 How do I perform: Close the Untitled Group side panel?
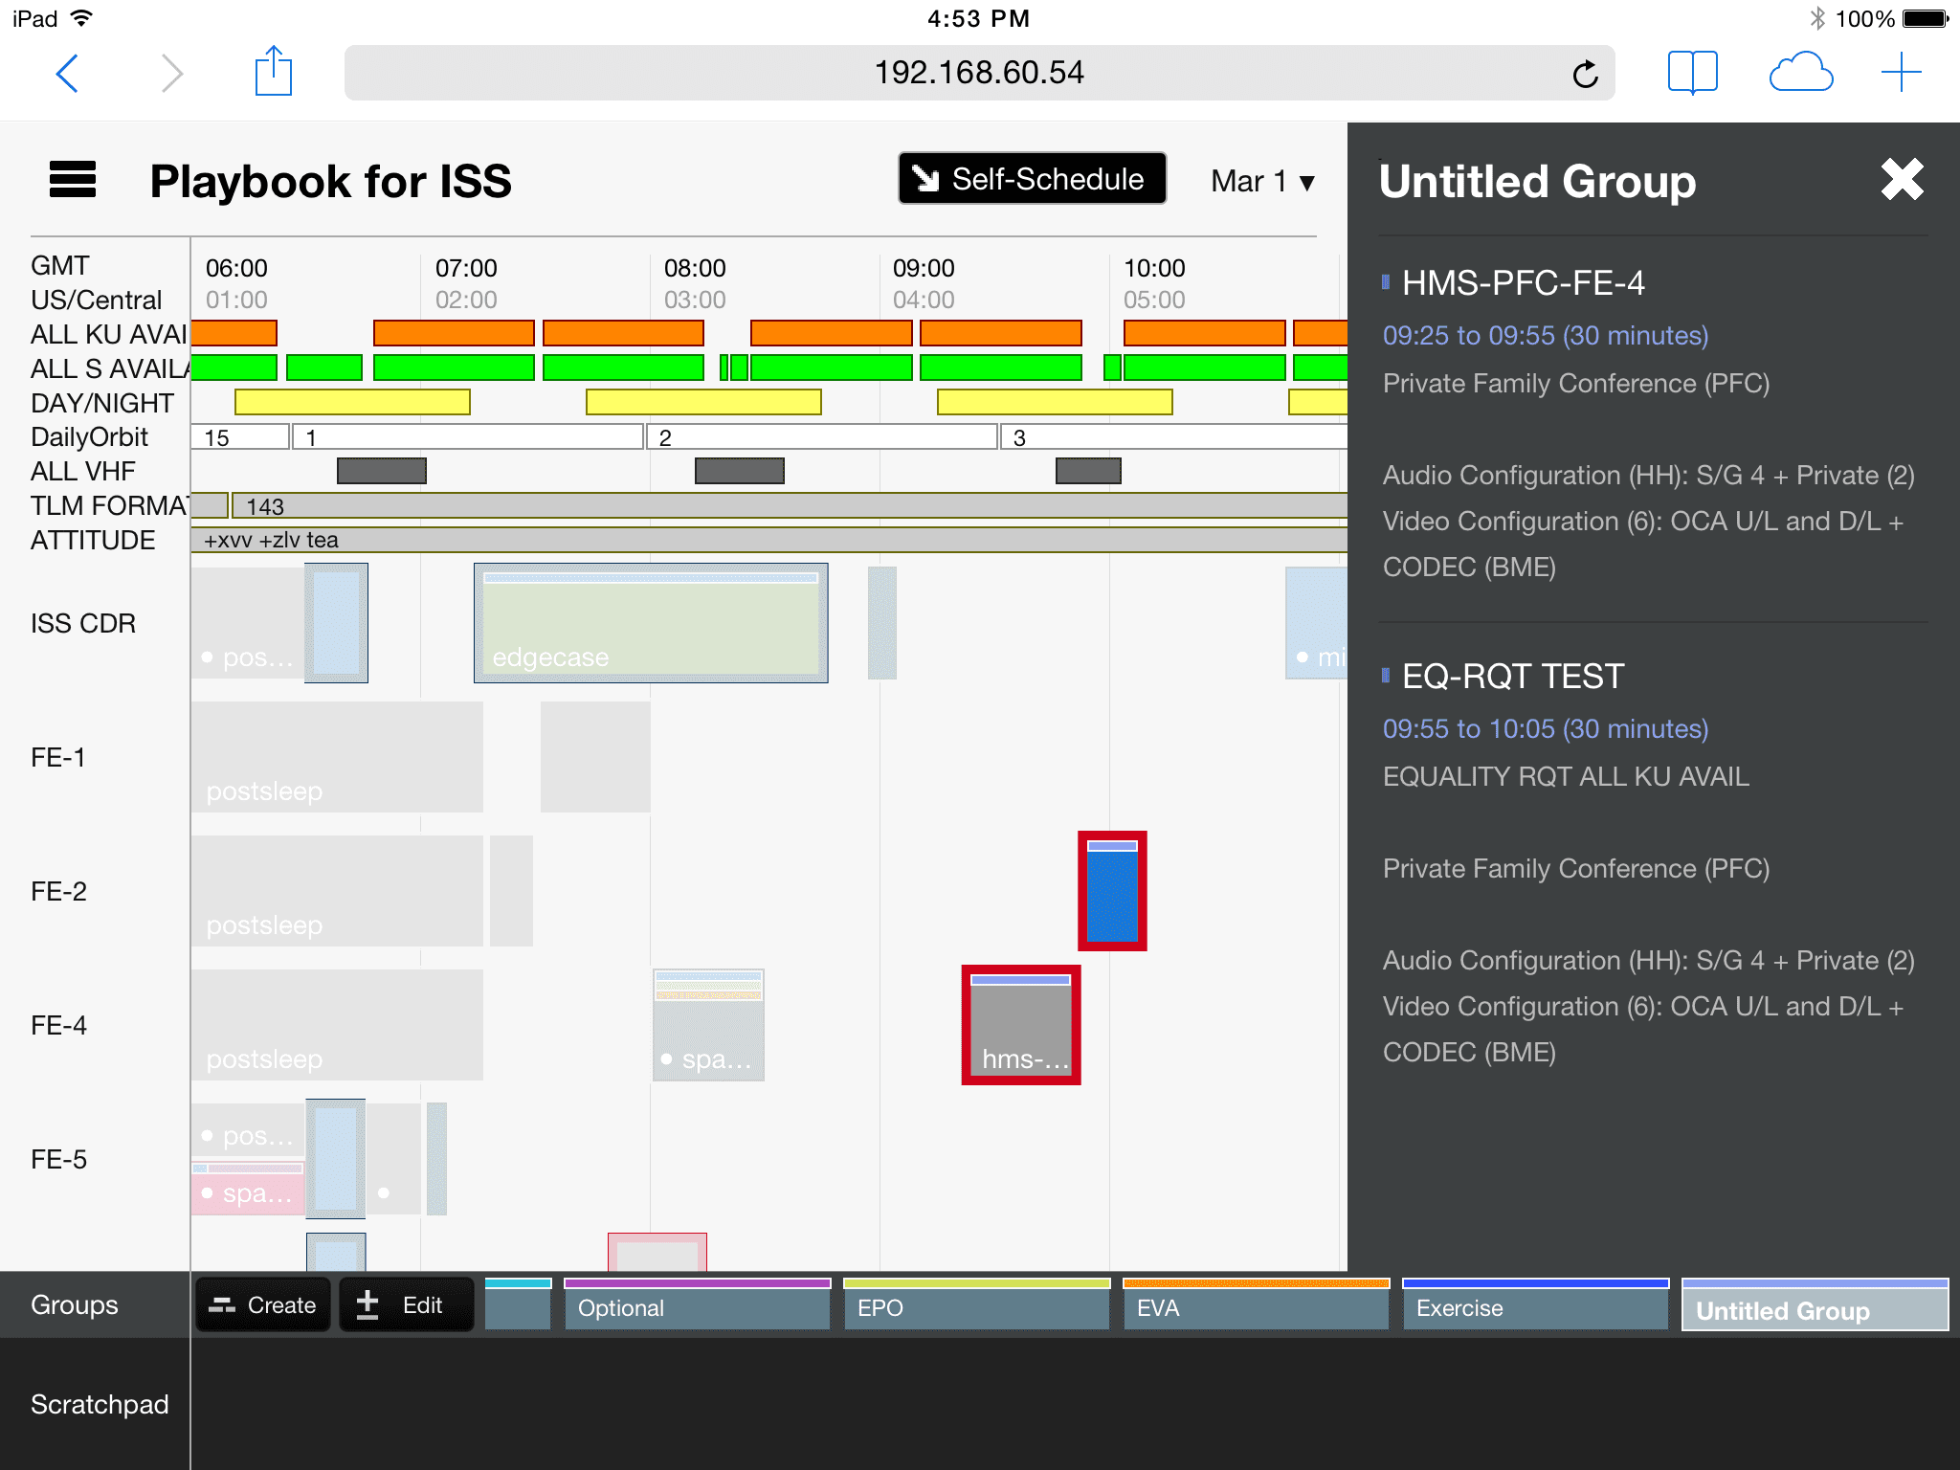coord(1902,180)
